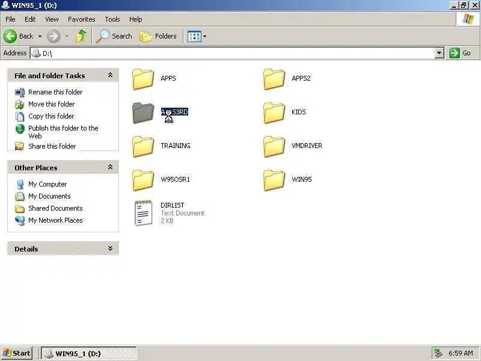The image size is (481, 361).
Task: Click the My Computer icon in Other Places
Action: [x=20, y=184]
